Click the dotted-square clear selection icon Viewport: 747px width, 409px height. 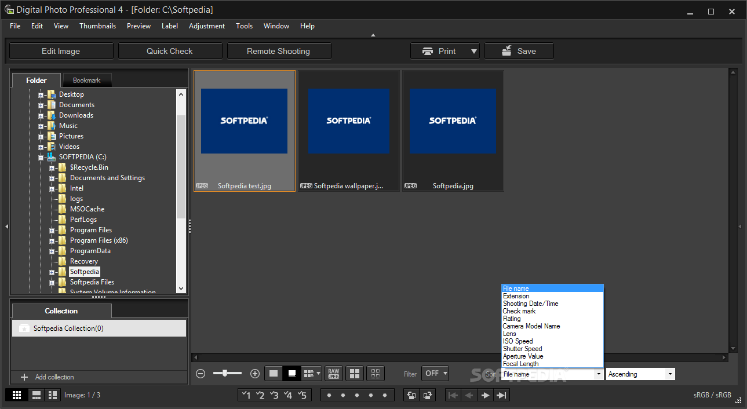376,374
